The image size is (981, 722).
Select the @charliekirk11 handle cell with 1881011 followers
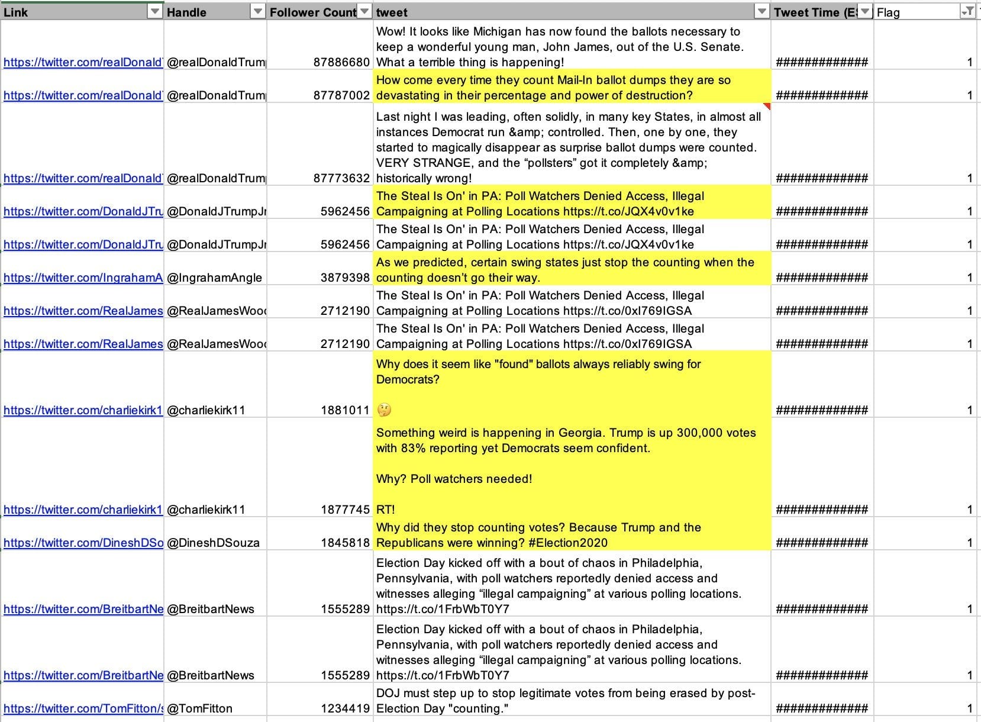216,385
